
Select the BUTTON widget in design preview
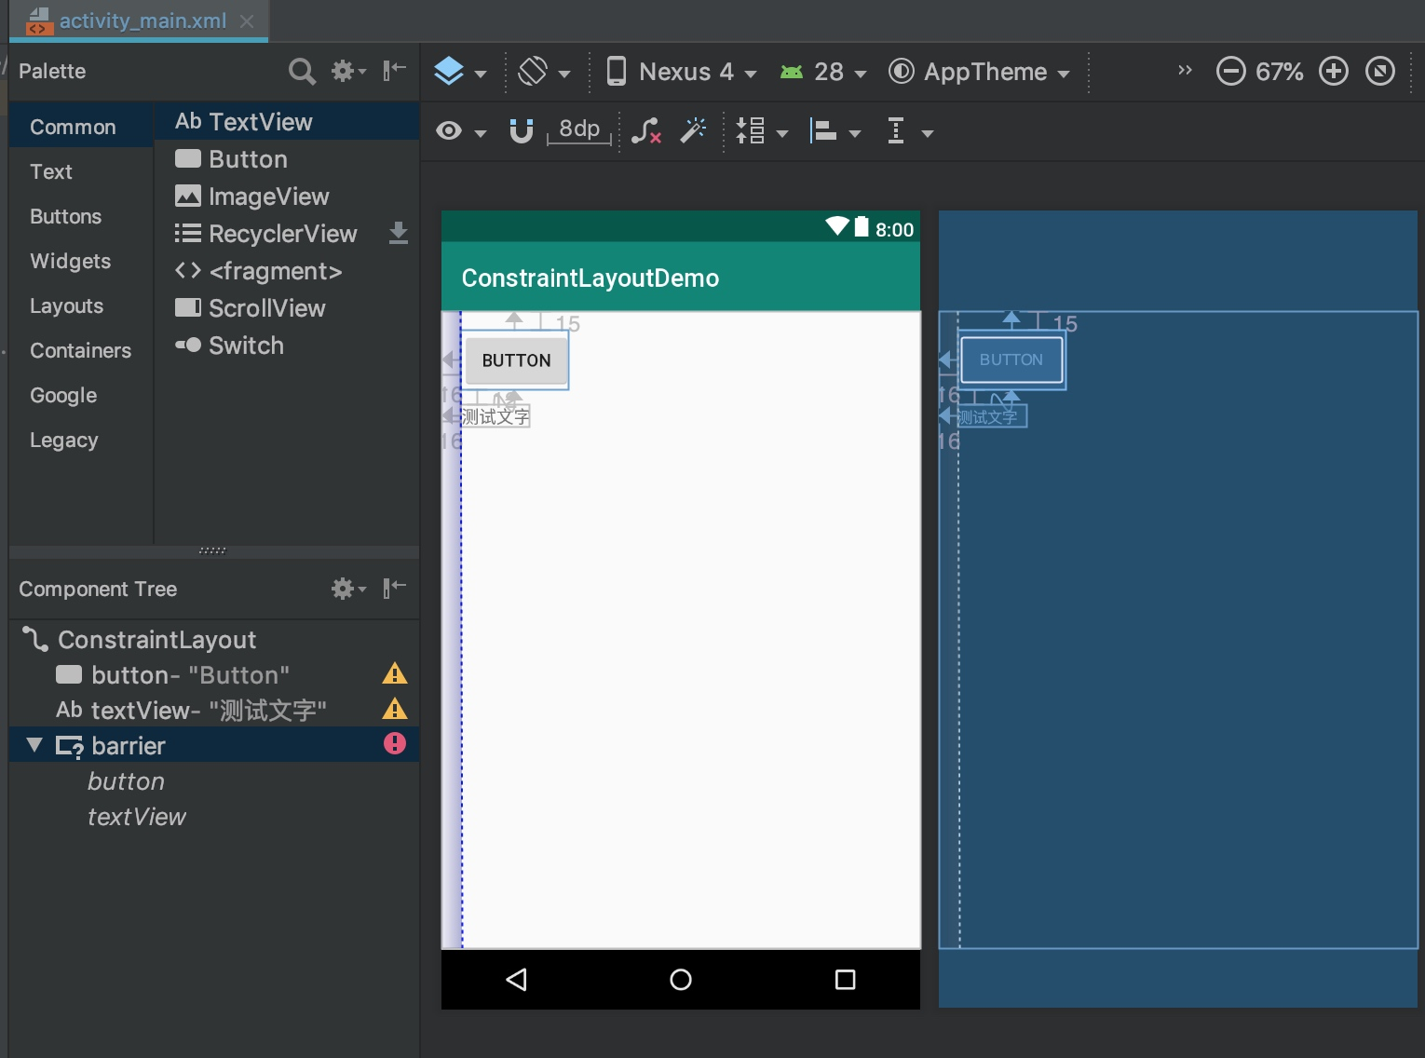(516, 360)
